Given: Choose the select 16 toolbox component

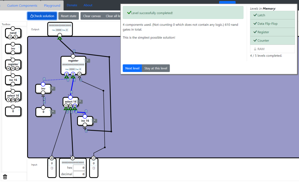Looking at the screenshot, I should [x=13, y=95].
